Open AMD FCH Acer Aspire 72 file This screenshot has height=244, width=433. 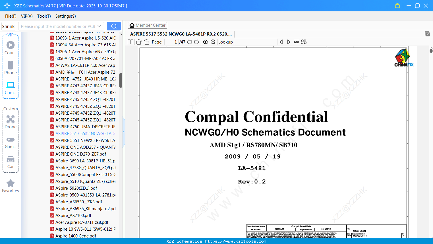click(x=83, y=72)
